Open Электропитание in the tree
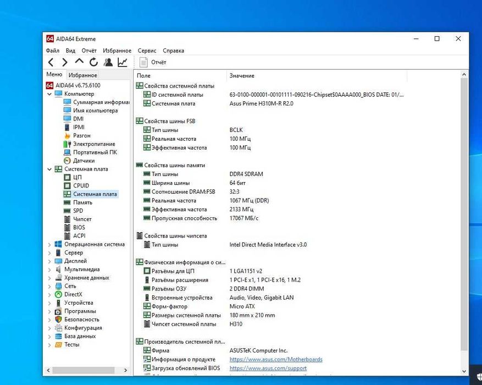 coord(90,144)
